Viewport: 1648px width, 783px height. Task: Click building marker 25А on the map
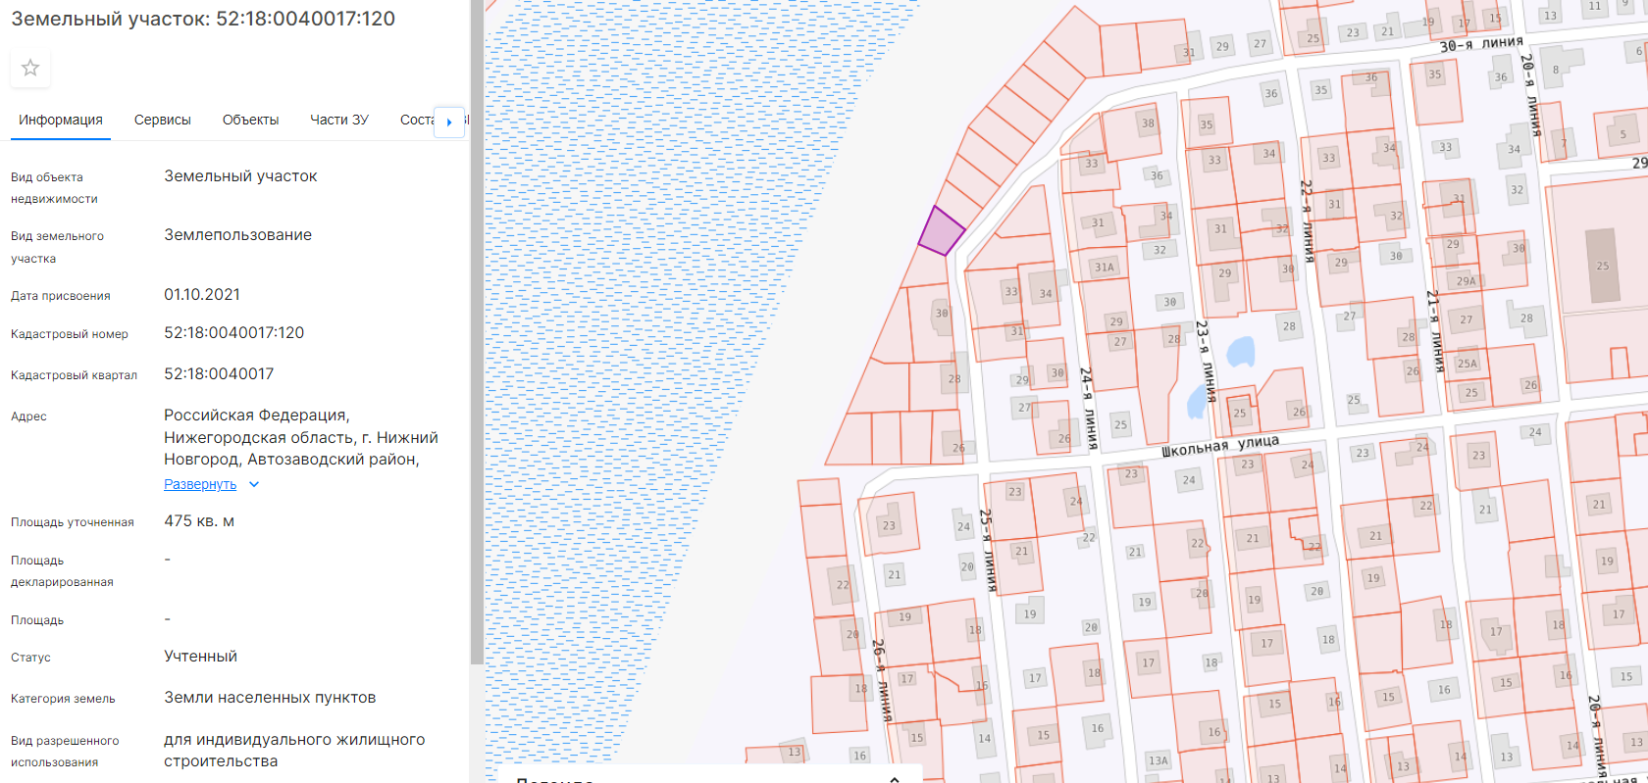pos(1467,363)
